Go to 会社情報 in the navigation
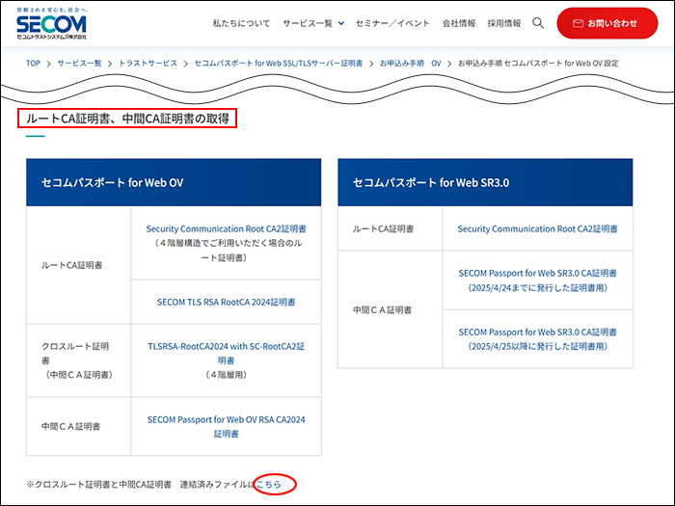675x506 pixels. [x=459, y=23]
